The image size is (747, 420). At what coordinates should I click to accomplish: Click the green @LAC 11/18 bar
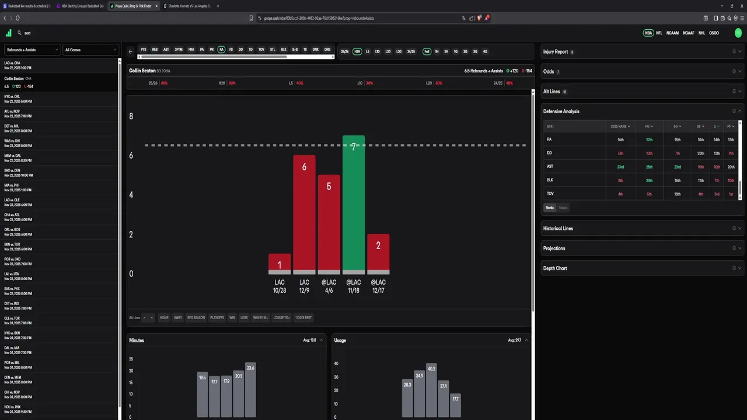(354, 205)
